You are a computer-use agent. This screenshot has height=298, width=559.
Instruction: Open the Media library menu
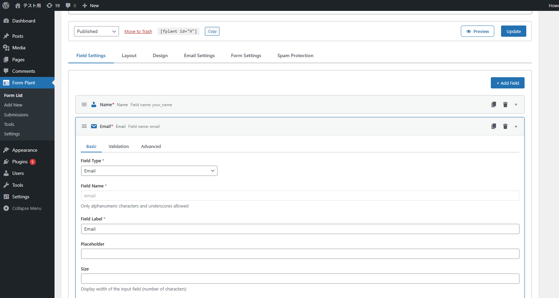tap(27, 48)
